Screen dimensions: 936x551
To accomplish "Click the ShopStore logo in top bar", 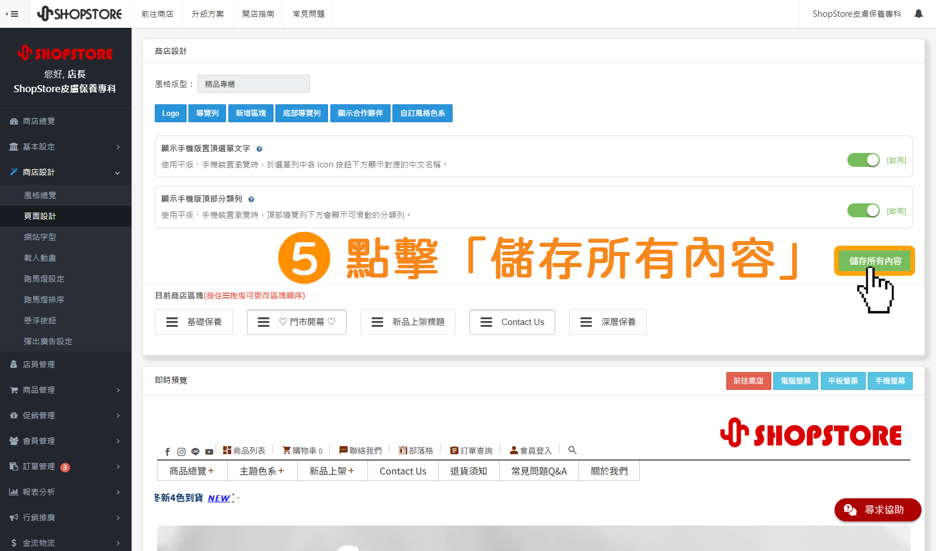I will pyautogui.click(x=79, y=13).
